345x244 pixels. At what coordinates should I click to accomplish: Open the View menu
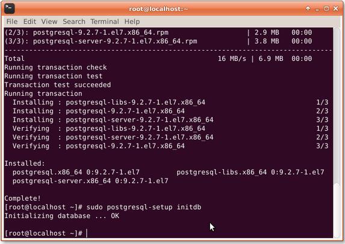click(49, 22)
